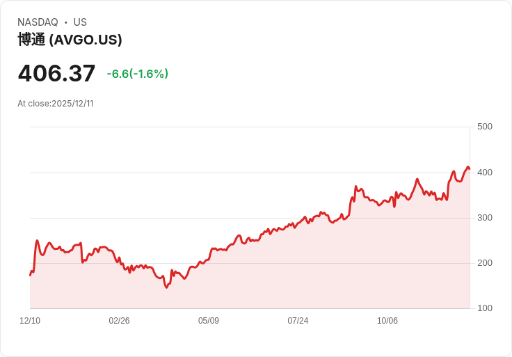The image size is (512, 357).
Task: Click the starting point of the red price line
Action: point(31,276)
